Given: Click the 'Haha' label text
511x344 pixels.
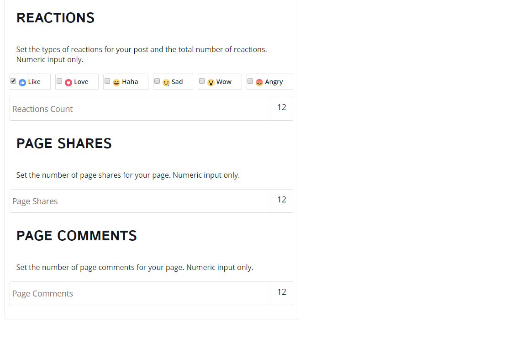Looking at the screenshot, I should point(130,82).
